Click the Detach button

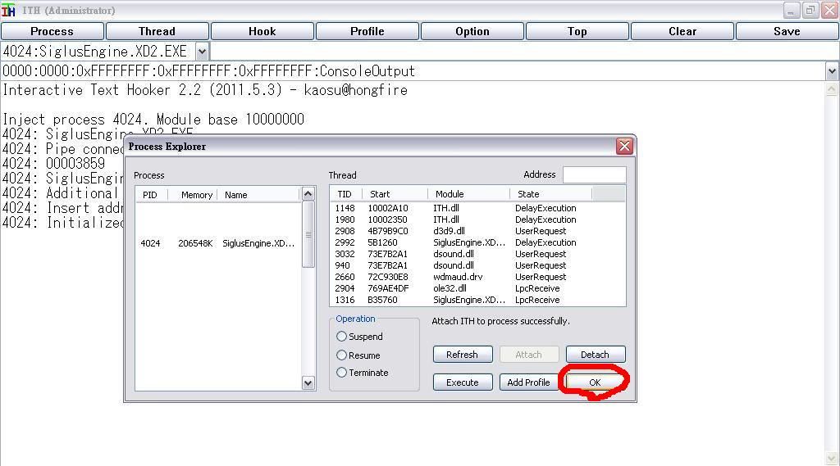(595, 355)
